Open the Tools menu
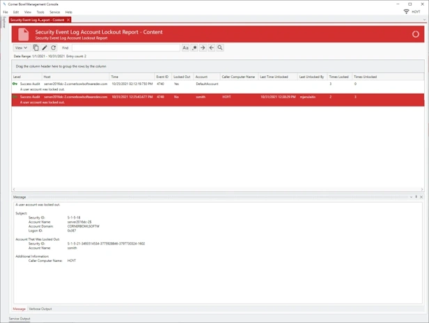 40,12
